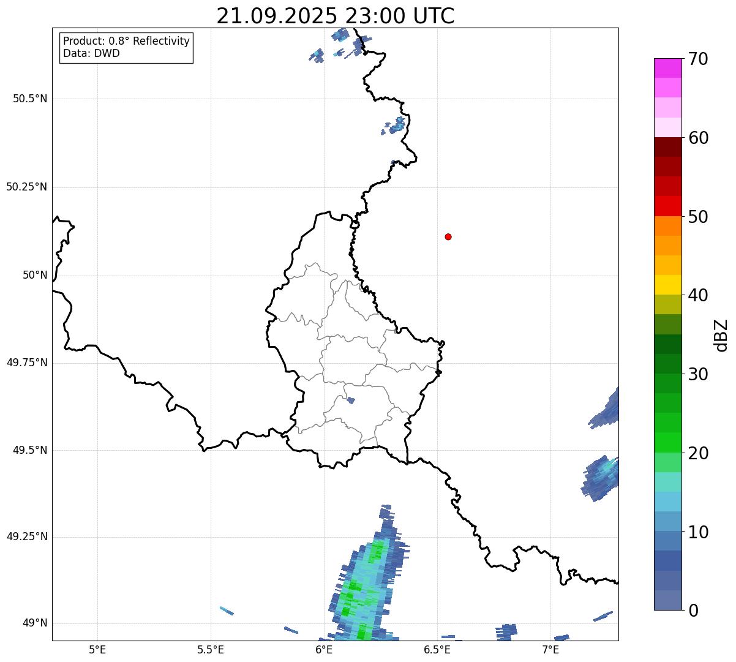Click the longitude label '6.5°E'
Viewport: 736px width, 662px height.
click(437, 649)
